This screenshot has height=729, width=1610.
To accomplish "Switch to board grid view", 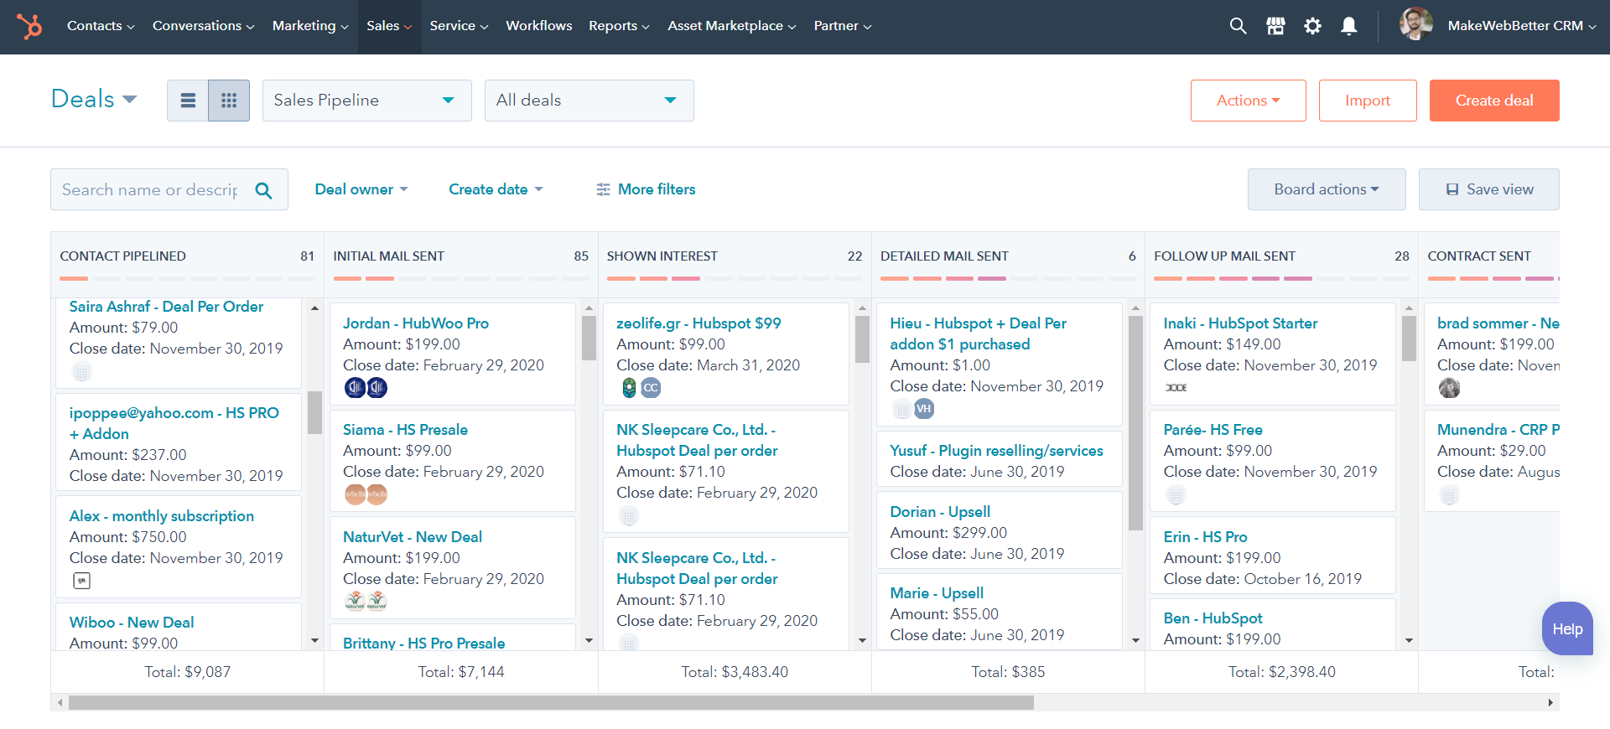I will pos(229,101).
